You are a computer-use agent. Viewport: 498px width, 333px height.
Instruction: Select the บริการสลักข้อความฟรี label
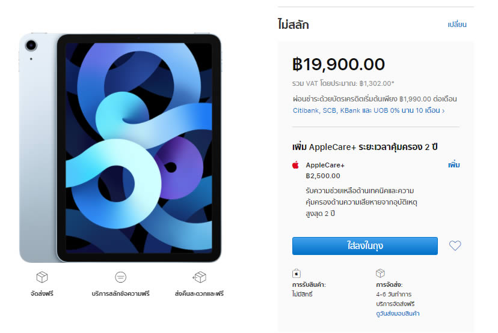coord(120,294)
